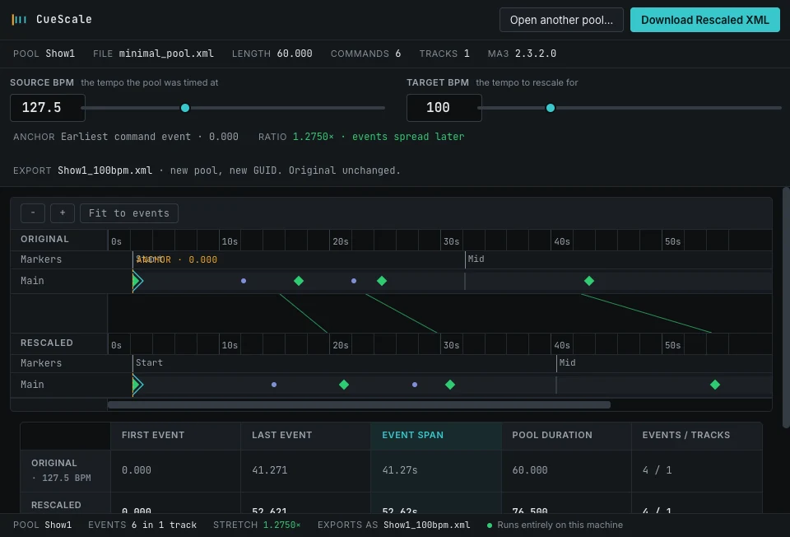
Task: Click export name Show1_100bpm.xml in export line
Action: pos(105,170)
